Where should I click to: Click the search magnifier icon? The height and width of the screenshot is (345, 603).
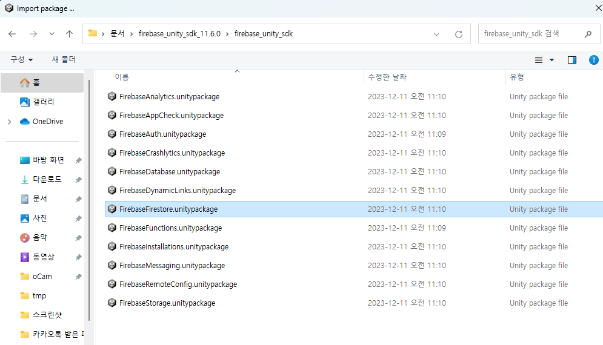click(588, 34)
